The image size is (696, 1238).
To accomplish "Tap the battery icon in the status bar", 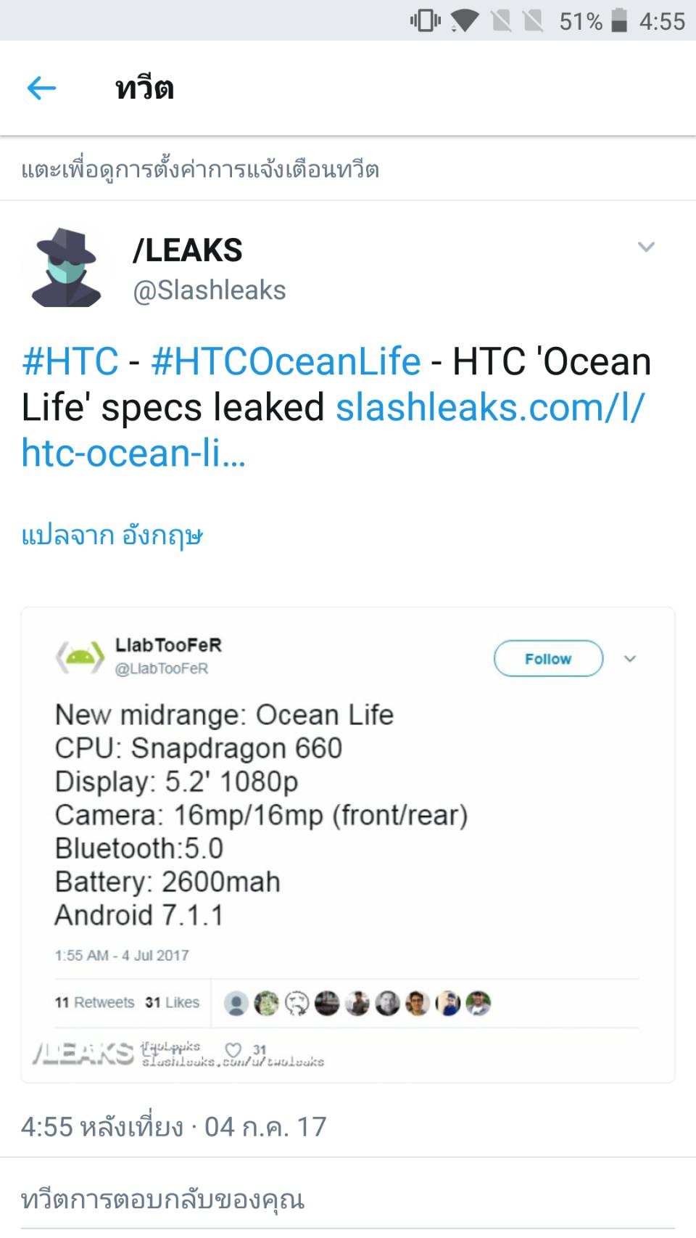I will pyautogui.click(x=618, y=20).
